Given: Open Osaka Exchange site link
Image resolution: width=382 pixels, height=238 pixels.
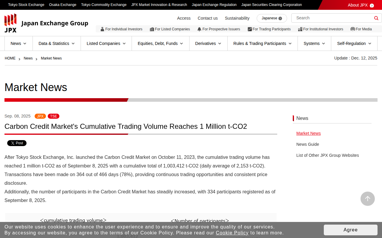Looking at the screenshot, I should [63, 5].
